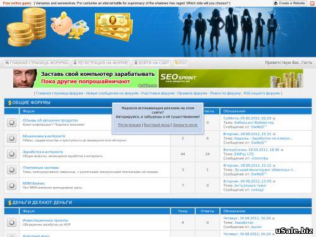Click the forum status icon beside Заработок в интернете

pos(11,154)
